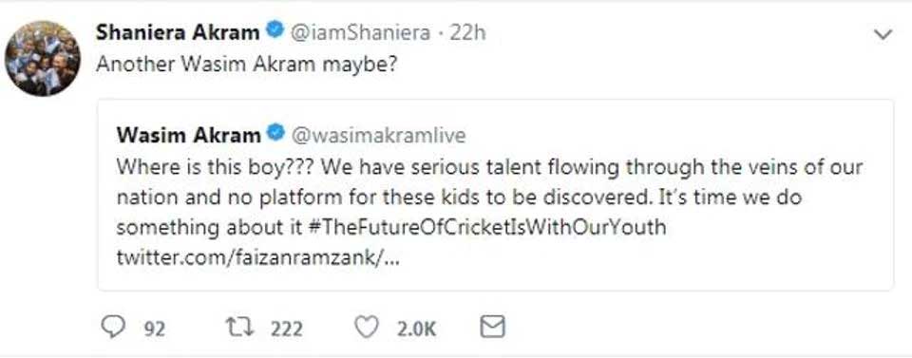This screenshot has height=358, width=912.
Task: Follow the twitter.com/faizanramzank link
Action: [257, 257]
